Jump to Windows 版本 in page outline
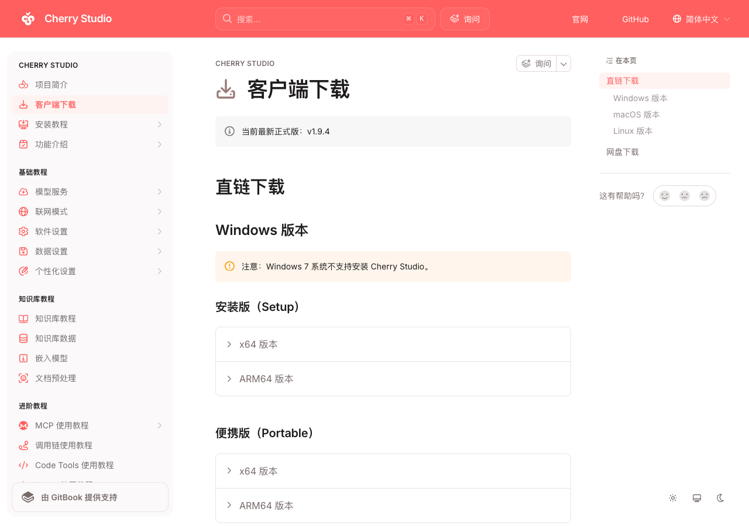Screen dimensions: 749x526 tap(640, 98)
